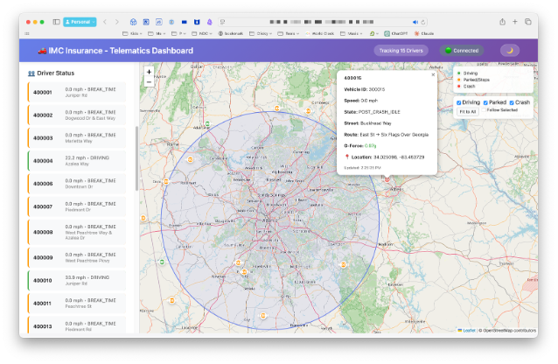This screenshot has width=558, height=364.
Task: Expand the Music bookmarks folder
Action: pyautogui.click(x=351, y=33)
